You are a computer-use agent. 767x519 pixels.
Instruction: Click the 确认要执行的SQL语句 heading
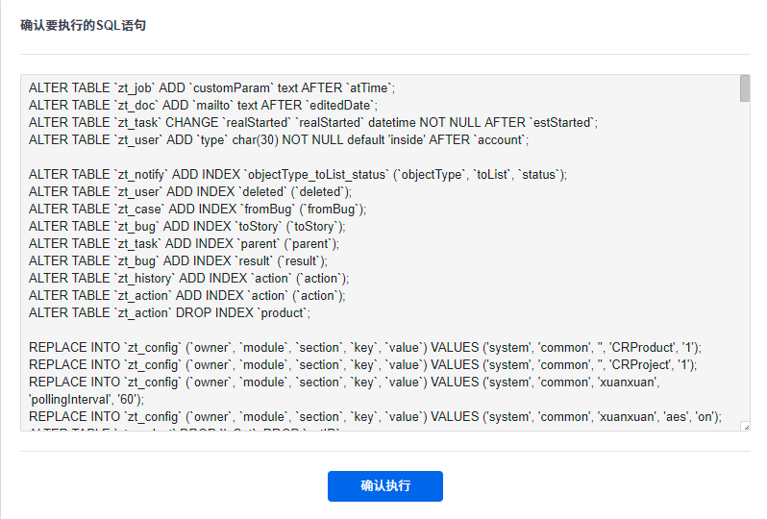point(84,26)
